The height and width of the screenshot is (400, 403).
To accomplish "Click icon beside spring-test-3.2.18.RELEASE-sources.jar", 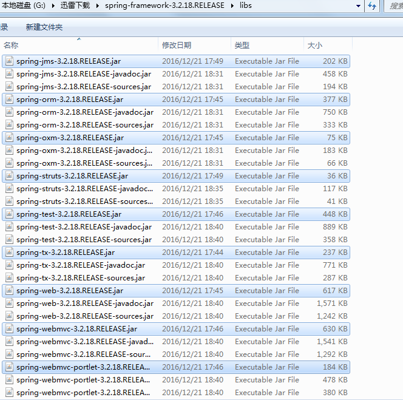I will (x=10, y=240).
